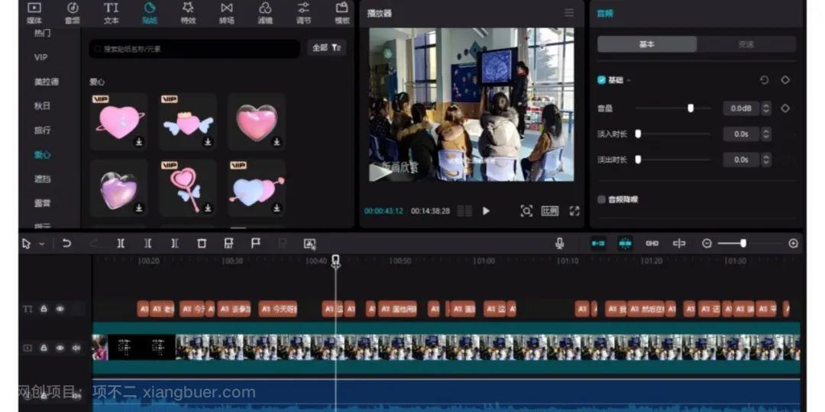Click the microphone record voiceover icon
825x412 pixels.
click(560, 243)
